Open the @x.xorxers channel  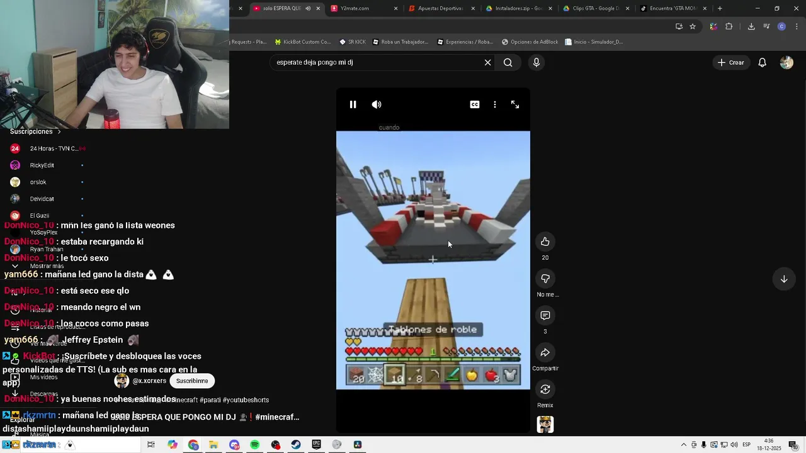pyautogui.click(x=149, y=381)
